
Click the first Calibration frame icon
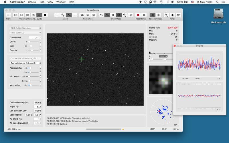tap(82, 15)
